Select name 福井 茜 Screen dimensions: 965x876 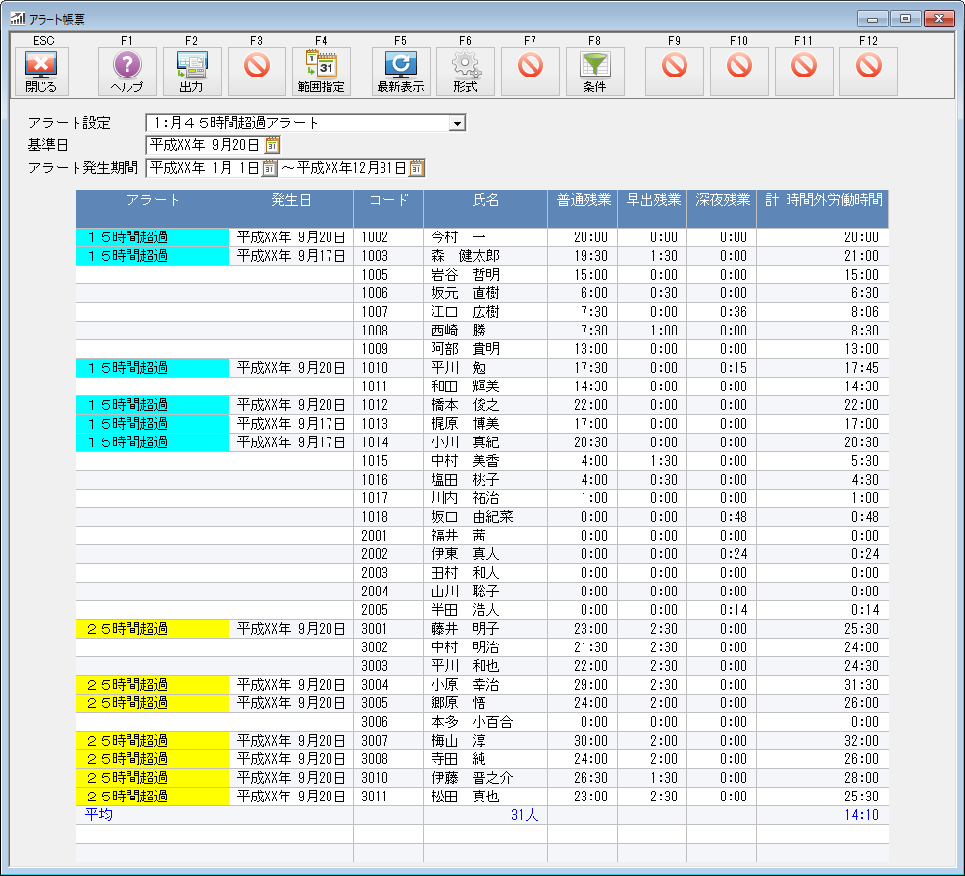click(x=485, y=535)
